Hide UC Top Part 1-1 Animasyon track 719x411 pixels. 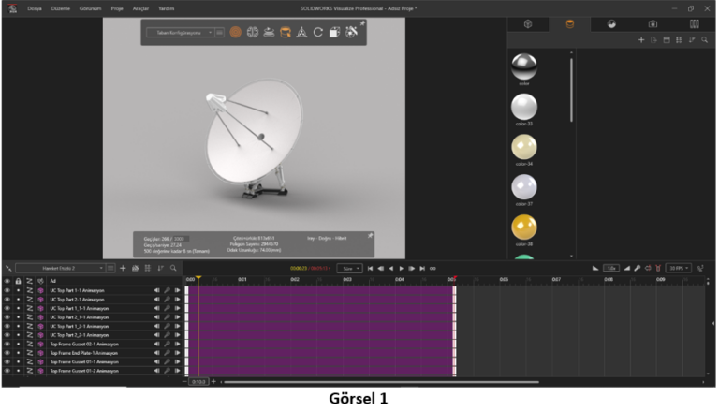point(7,290)
